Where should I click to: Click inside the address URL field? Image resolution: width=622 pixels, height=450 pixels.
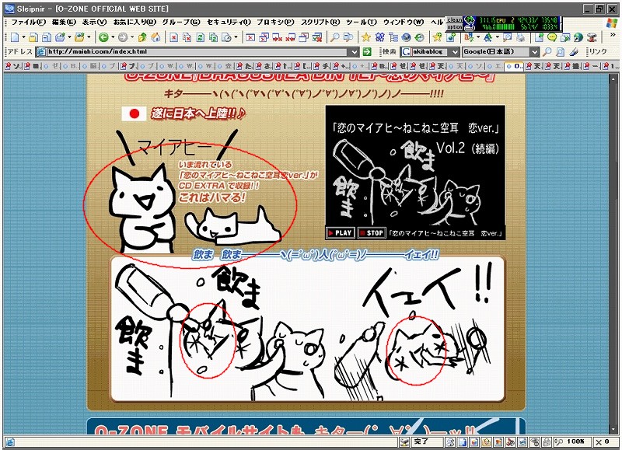198,51
